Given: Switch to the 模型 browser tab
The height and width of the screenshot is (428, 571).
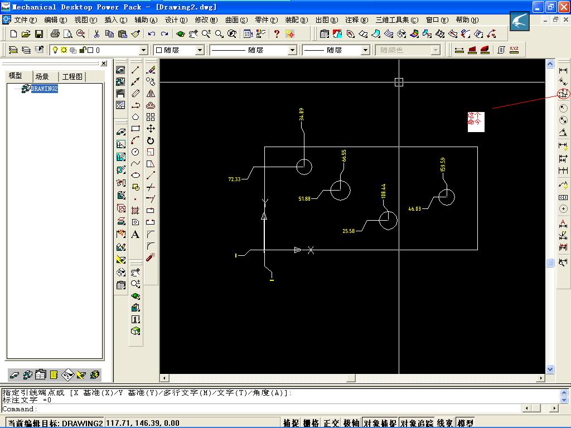Looking at the screenshot, I should (x=16, y=76).
